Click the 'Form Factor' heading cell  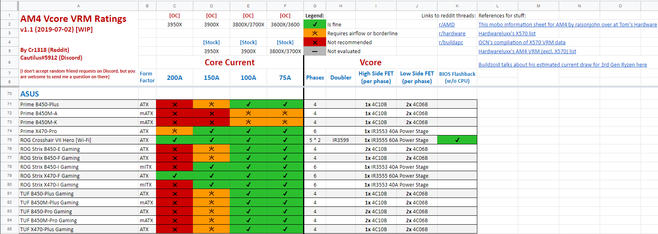[147, 77]
